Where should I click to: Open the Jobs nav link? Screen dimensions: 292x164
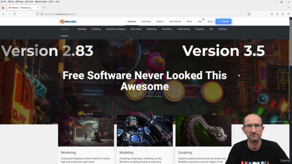click(200, 21)
